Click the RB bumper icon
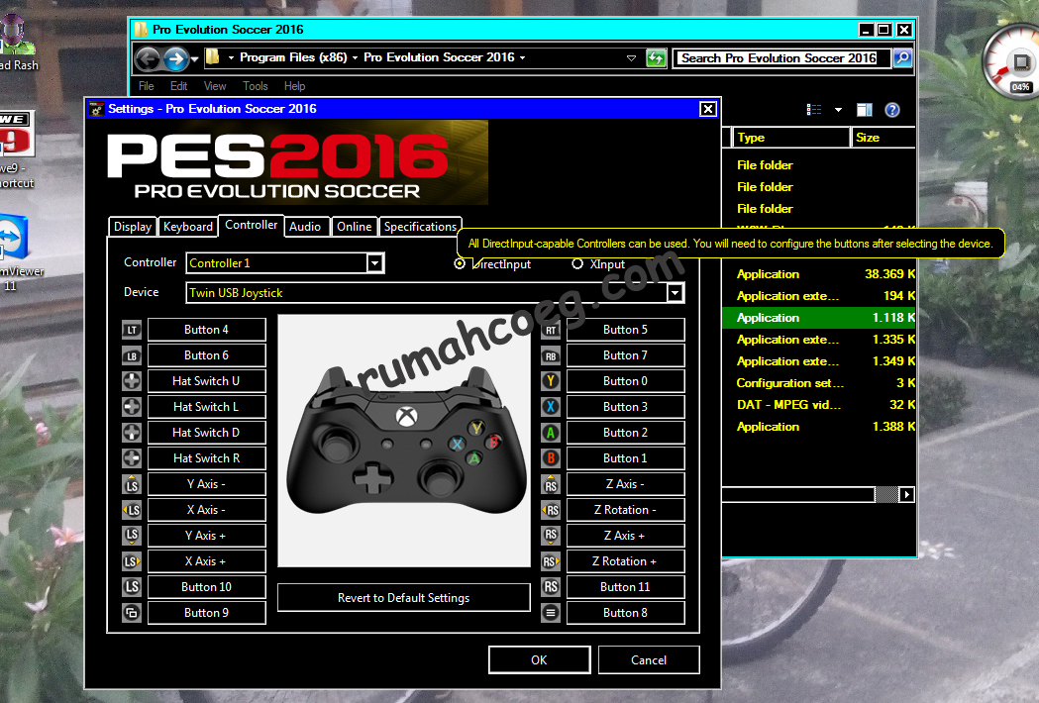The image size is (1039, 703). pyautogui.click(x=551, y=355)
